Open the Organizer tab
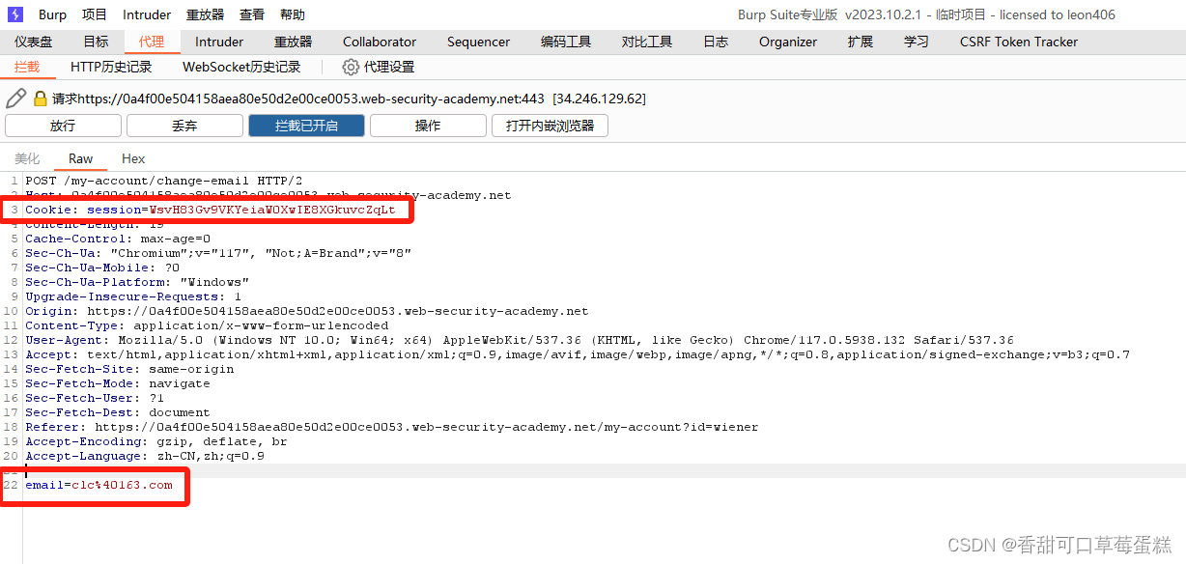Viewport: 1186px width, 564px height. (x=788, y=42)
